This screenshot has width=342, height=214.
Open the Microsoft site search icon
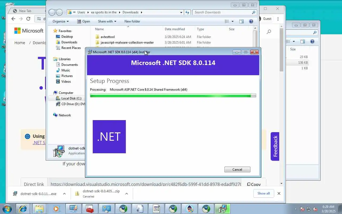coord(269,32)
